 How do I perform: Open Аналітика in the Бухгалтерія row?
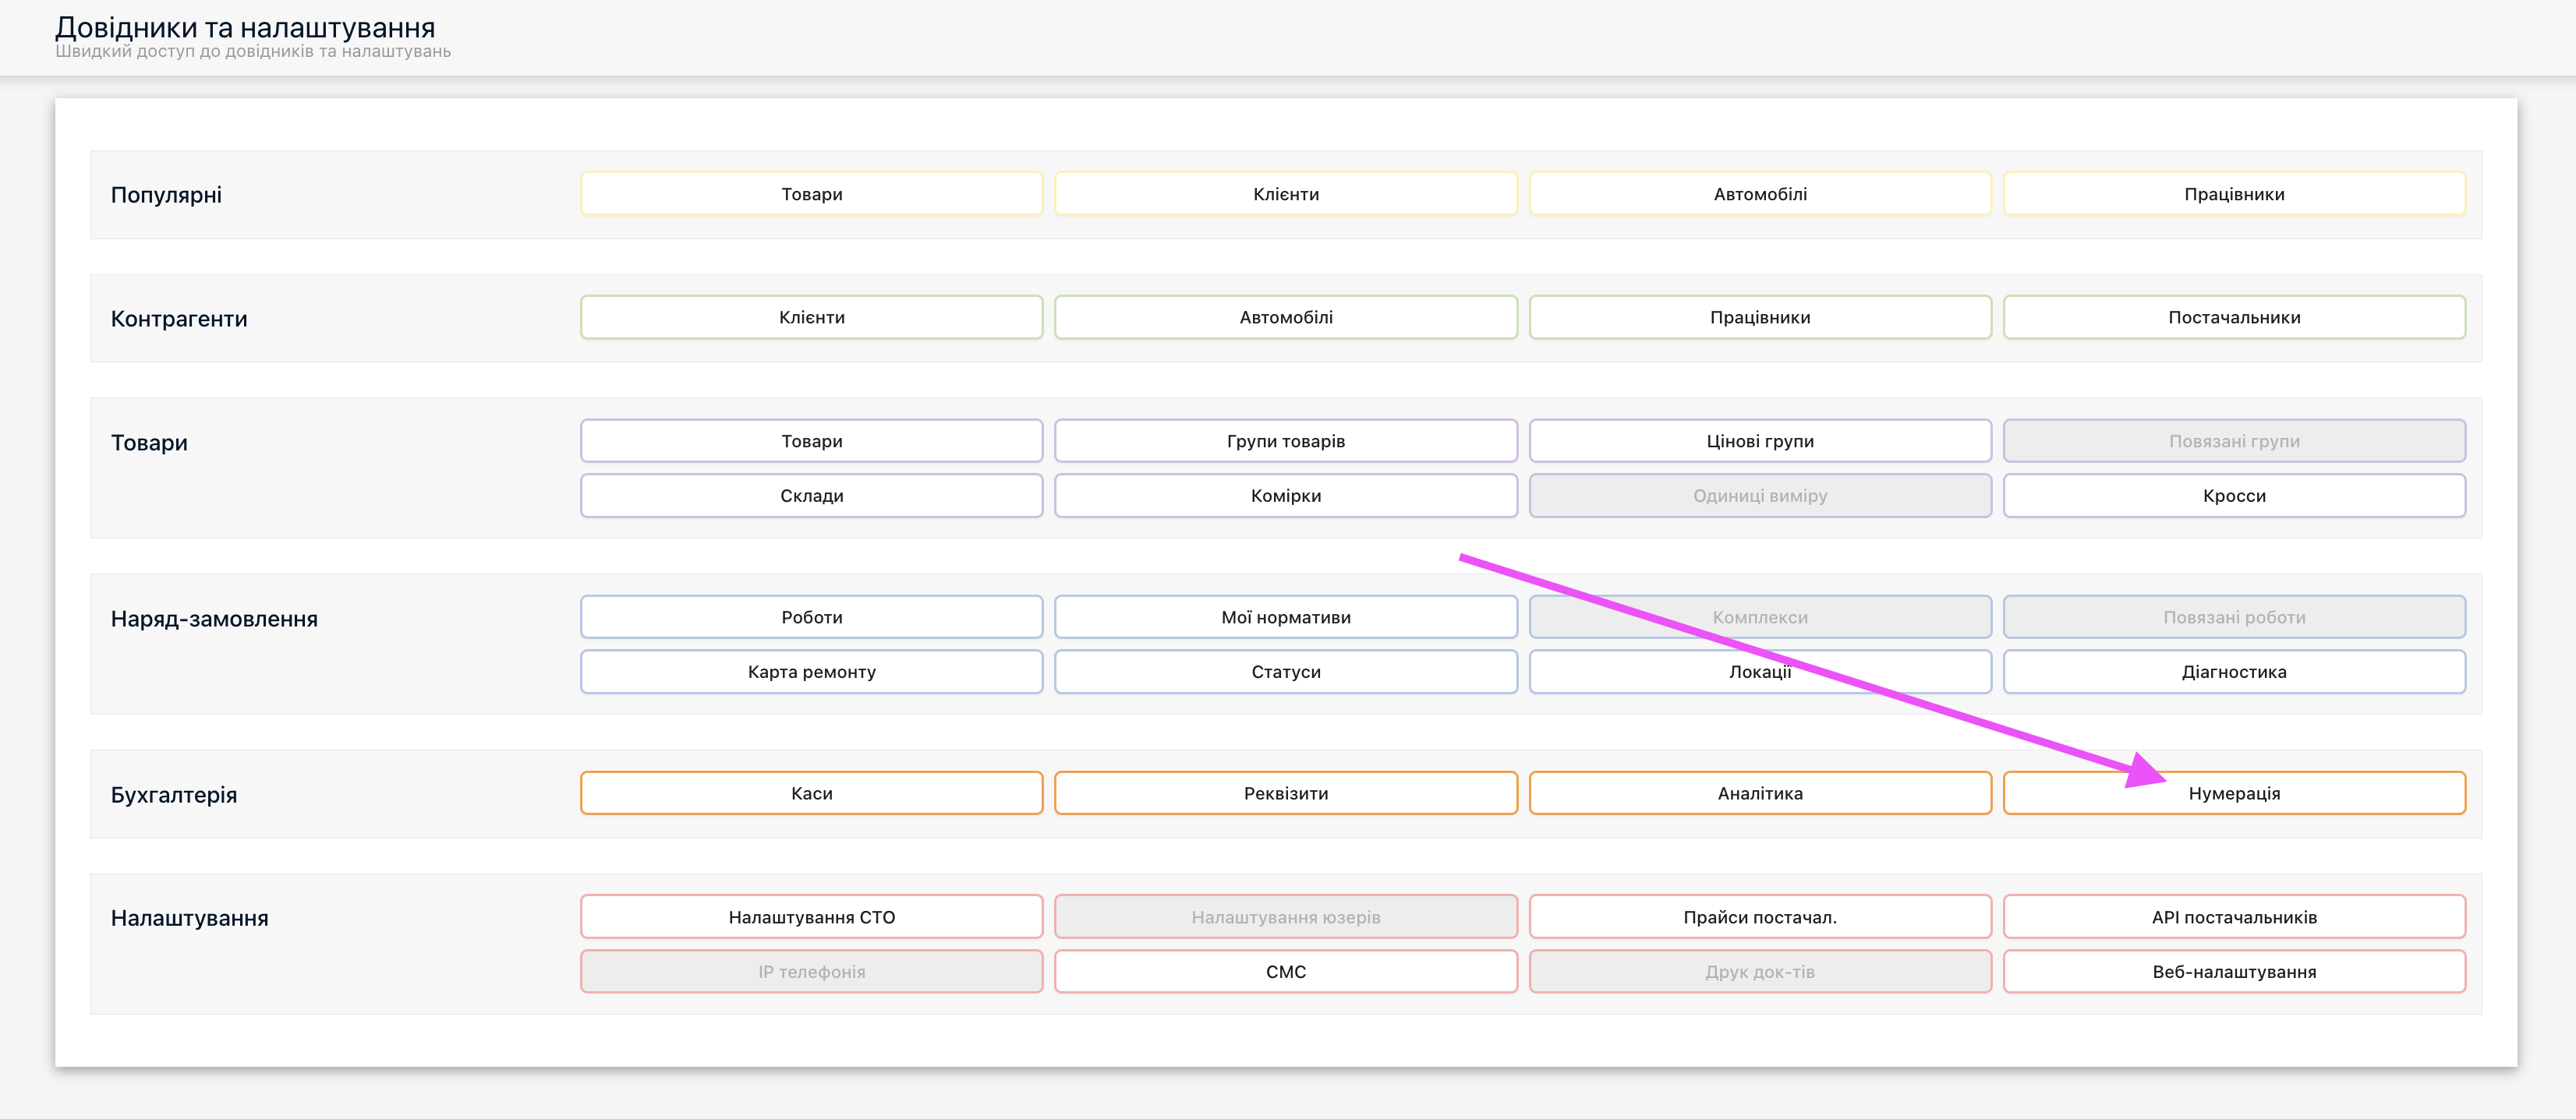coord(1759,793)
